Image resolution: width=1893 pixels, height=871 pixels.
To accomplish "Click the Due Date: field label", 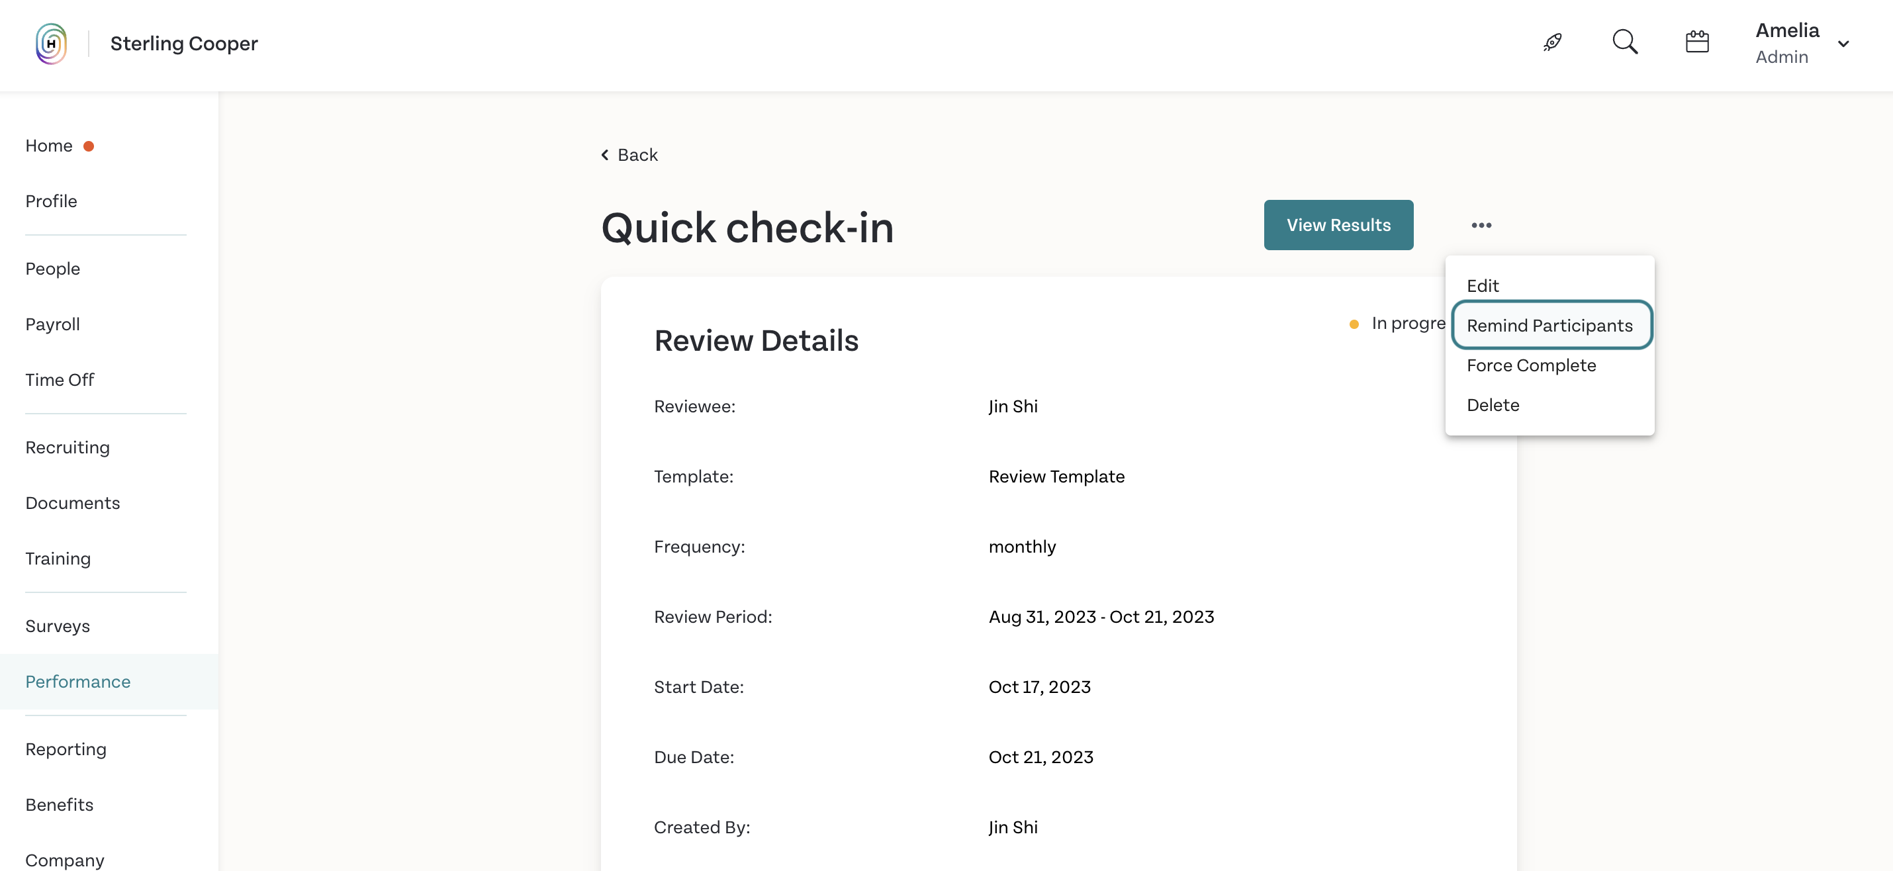I will (694, 757).
